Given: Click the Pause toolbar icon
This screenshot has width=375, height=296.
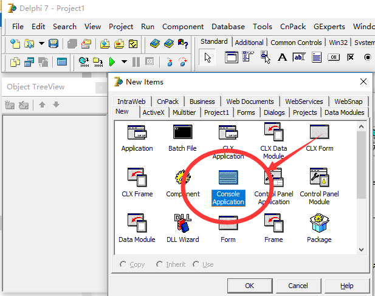Looking at the screenshot, I should [136, 62].
